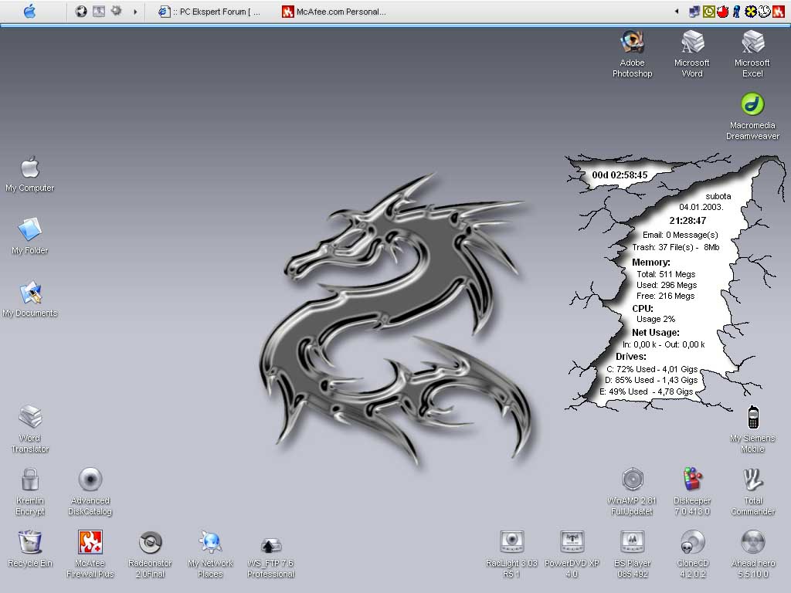Launch Macromedia Dreamweaver icon
Screen dimensions: 791x593
pos(752,104)
